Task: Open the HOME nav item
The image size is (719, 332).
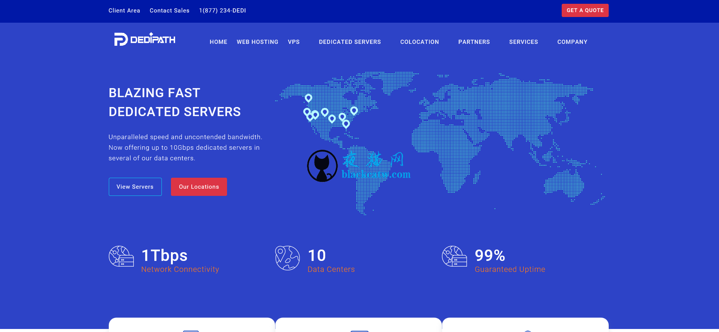Action: (x=218, y=42)
